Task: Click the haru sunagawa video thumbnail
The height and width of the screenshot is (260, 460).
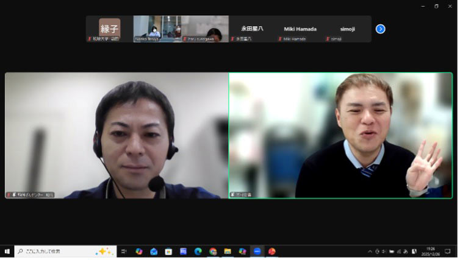Action: 204,29
